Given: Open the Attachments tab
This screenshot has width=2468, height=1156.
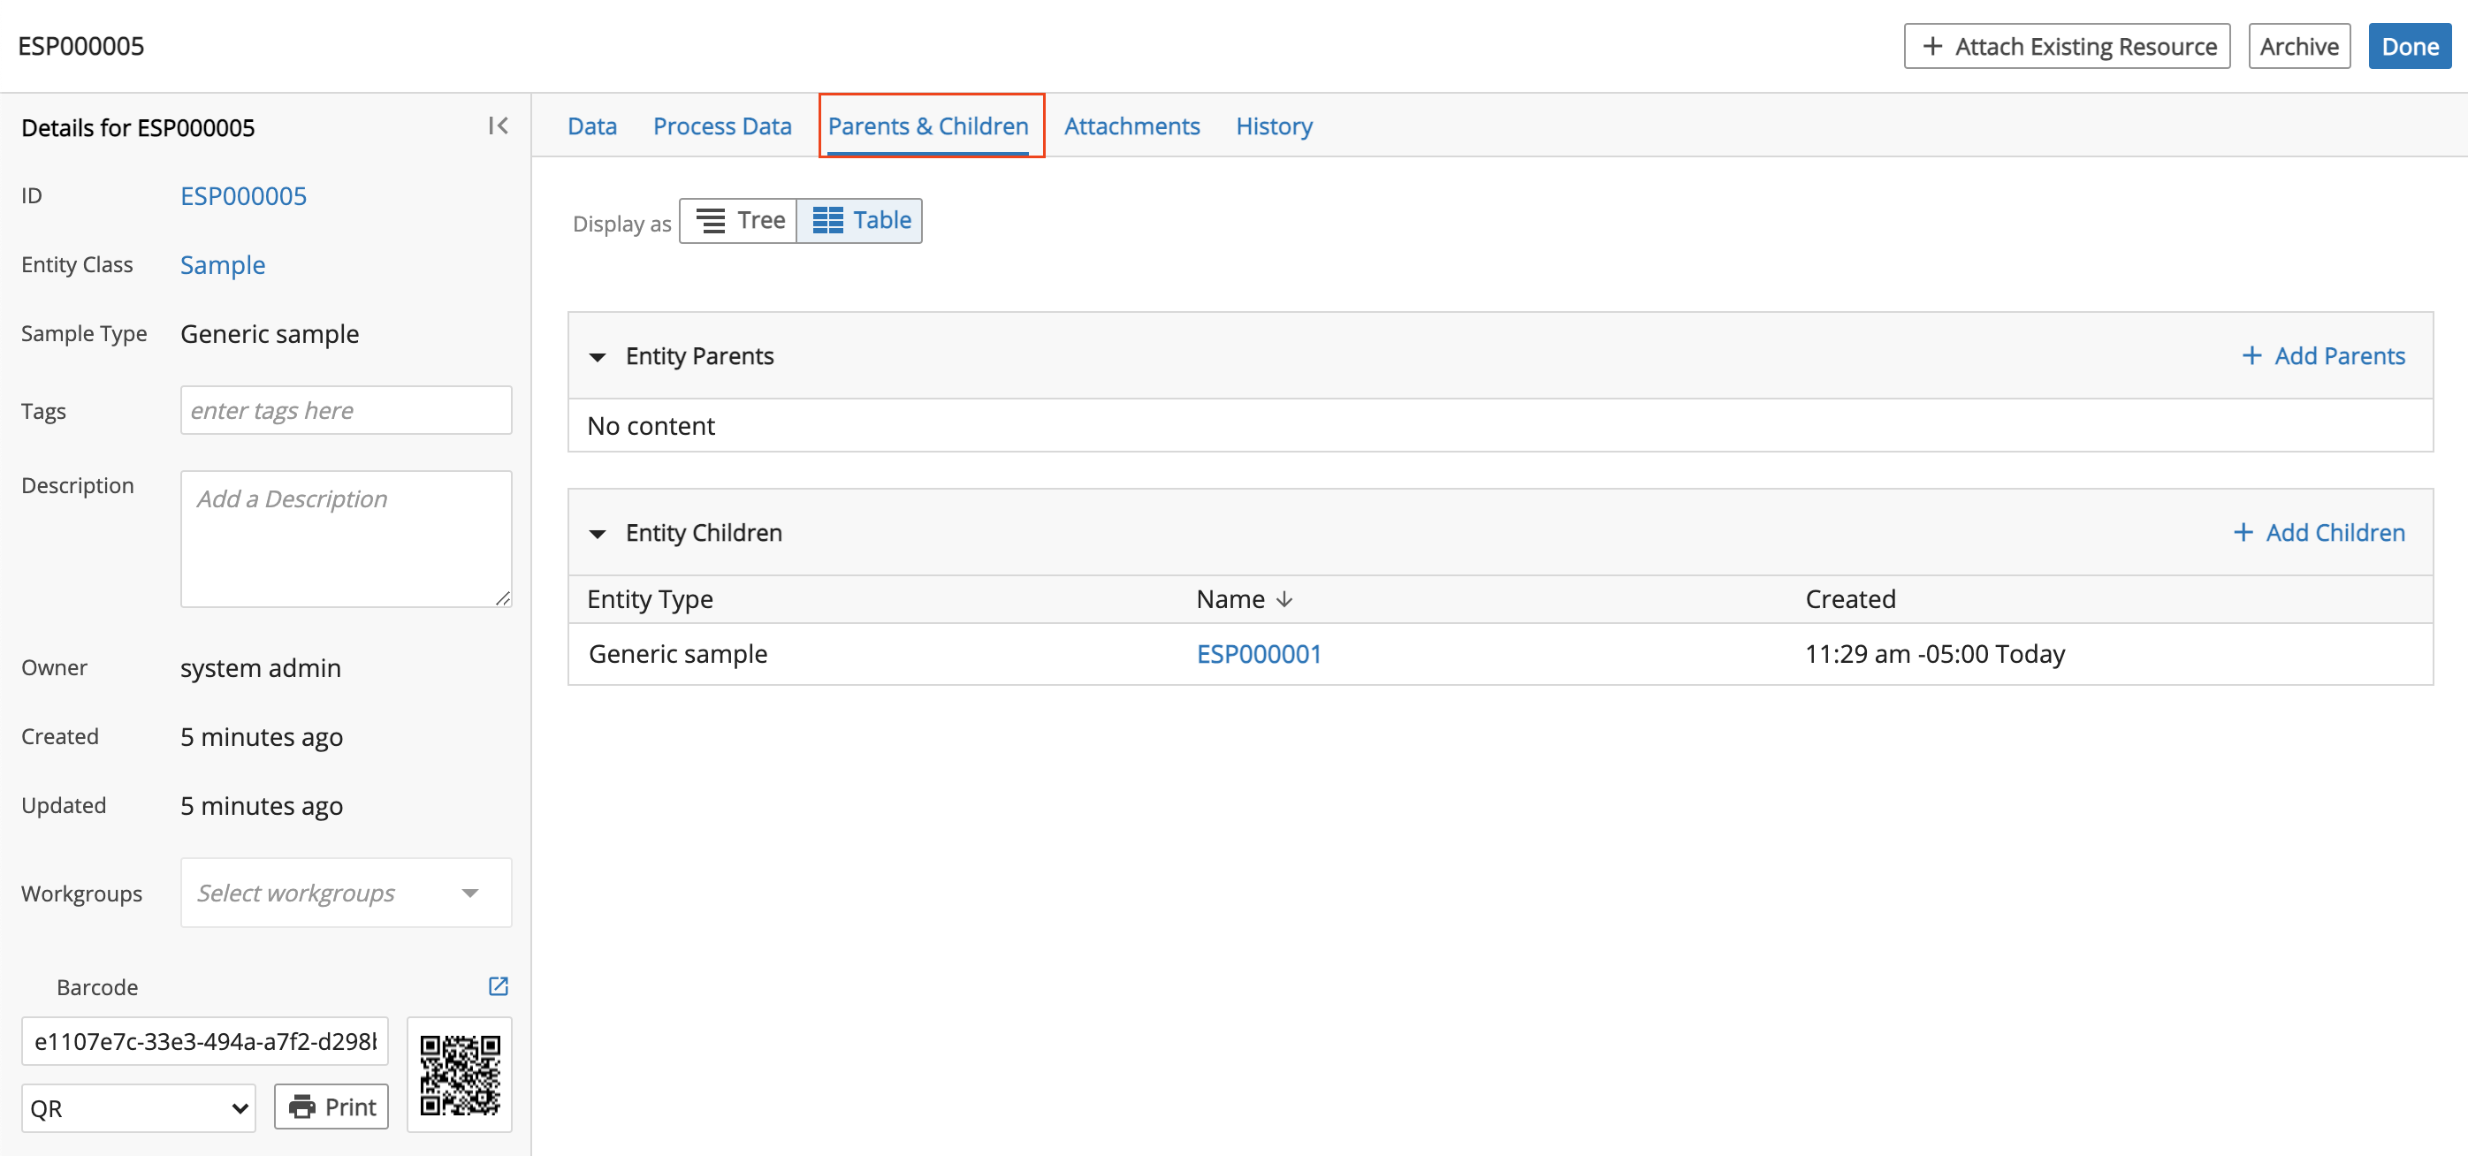Looking at the screenshot, I should [1131, 126].
